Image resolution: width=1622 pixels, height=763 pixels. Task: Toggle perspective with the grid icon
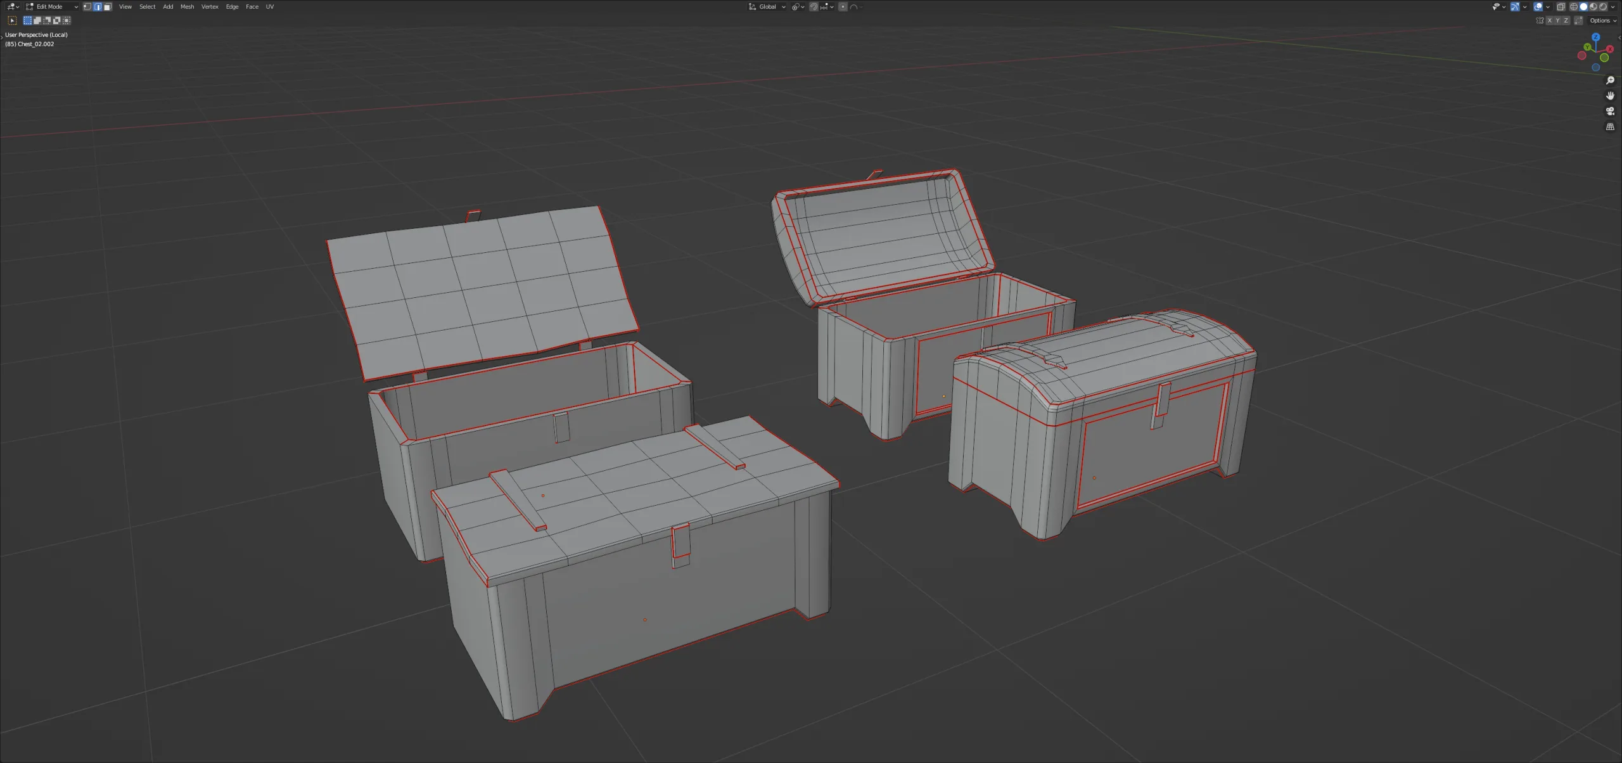[x=1610, y=125]
